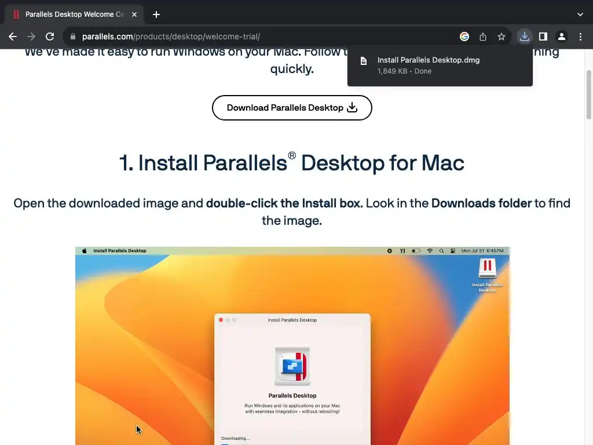Open the Chrome downloads button
This screenshot has width=593, height=445.
click(x=525, y=37)
